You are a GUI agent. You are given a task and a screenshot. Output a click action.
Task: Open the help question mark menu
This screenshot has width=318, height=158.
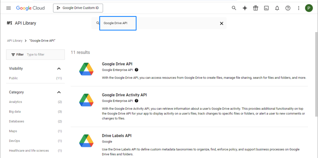click(288, 8)
